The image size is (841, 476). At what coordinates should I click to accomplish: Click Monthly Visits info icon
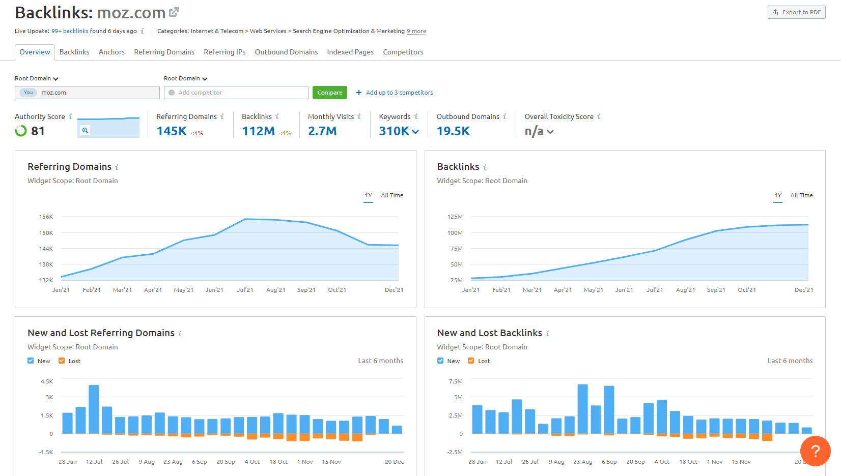pyautogui.click(x=359, y=116)
